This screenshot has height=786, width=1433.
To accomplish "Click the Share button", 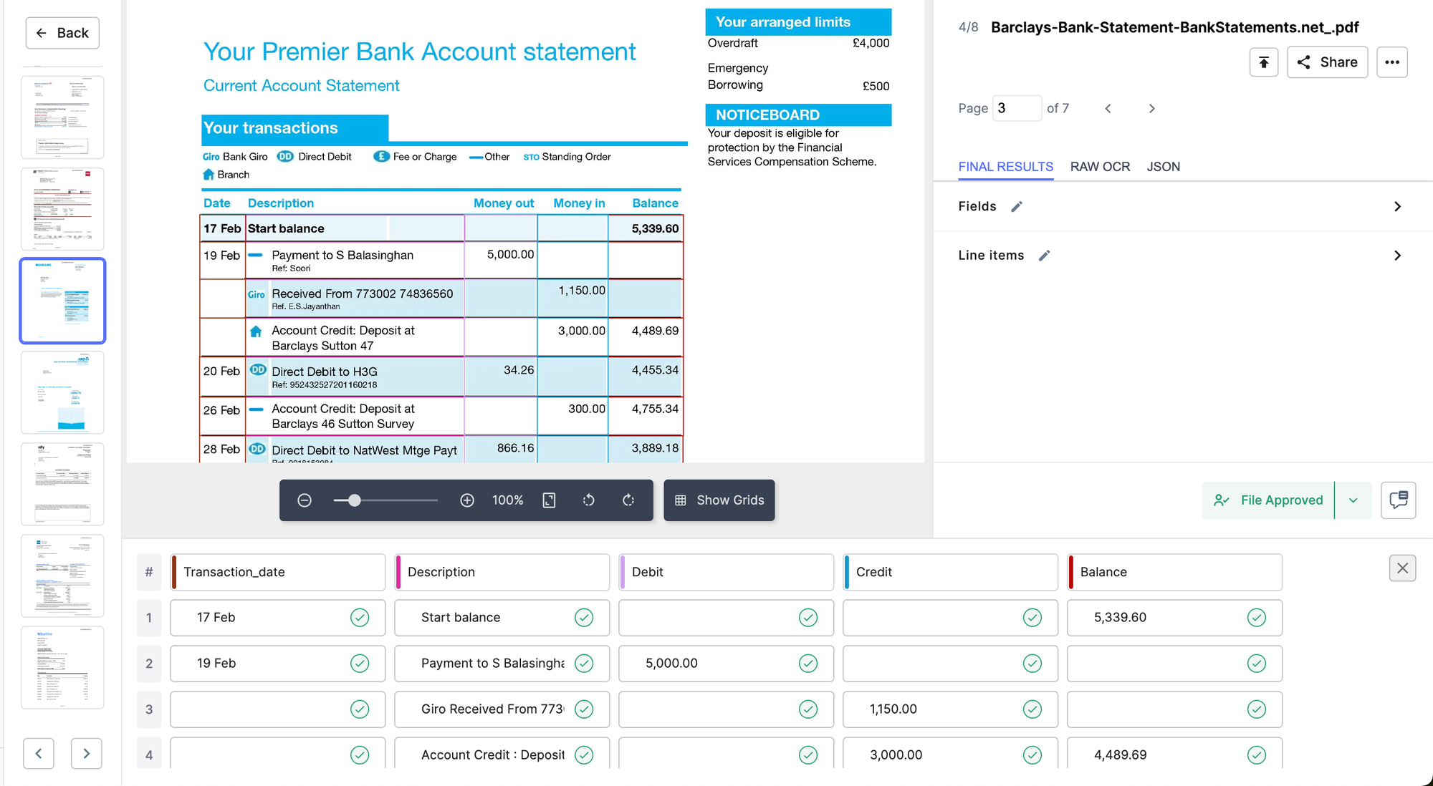I will pos(1327,62).
